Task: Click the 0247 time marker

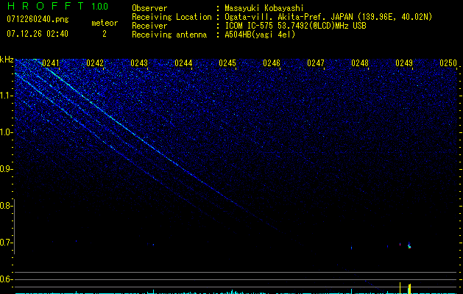Action: pos(316,63)
